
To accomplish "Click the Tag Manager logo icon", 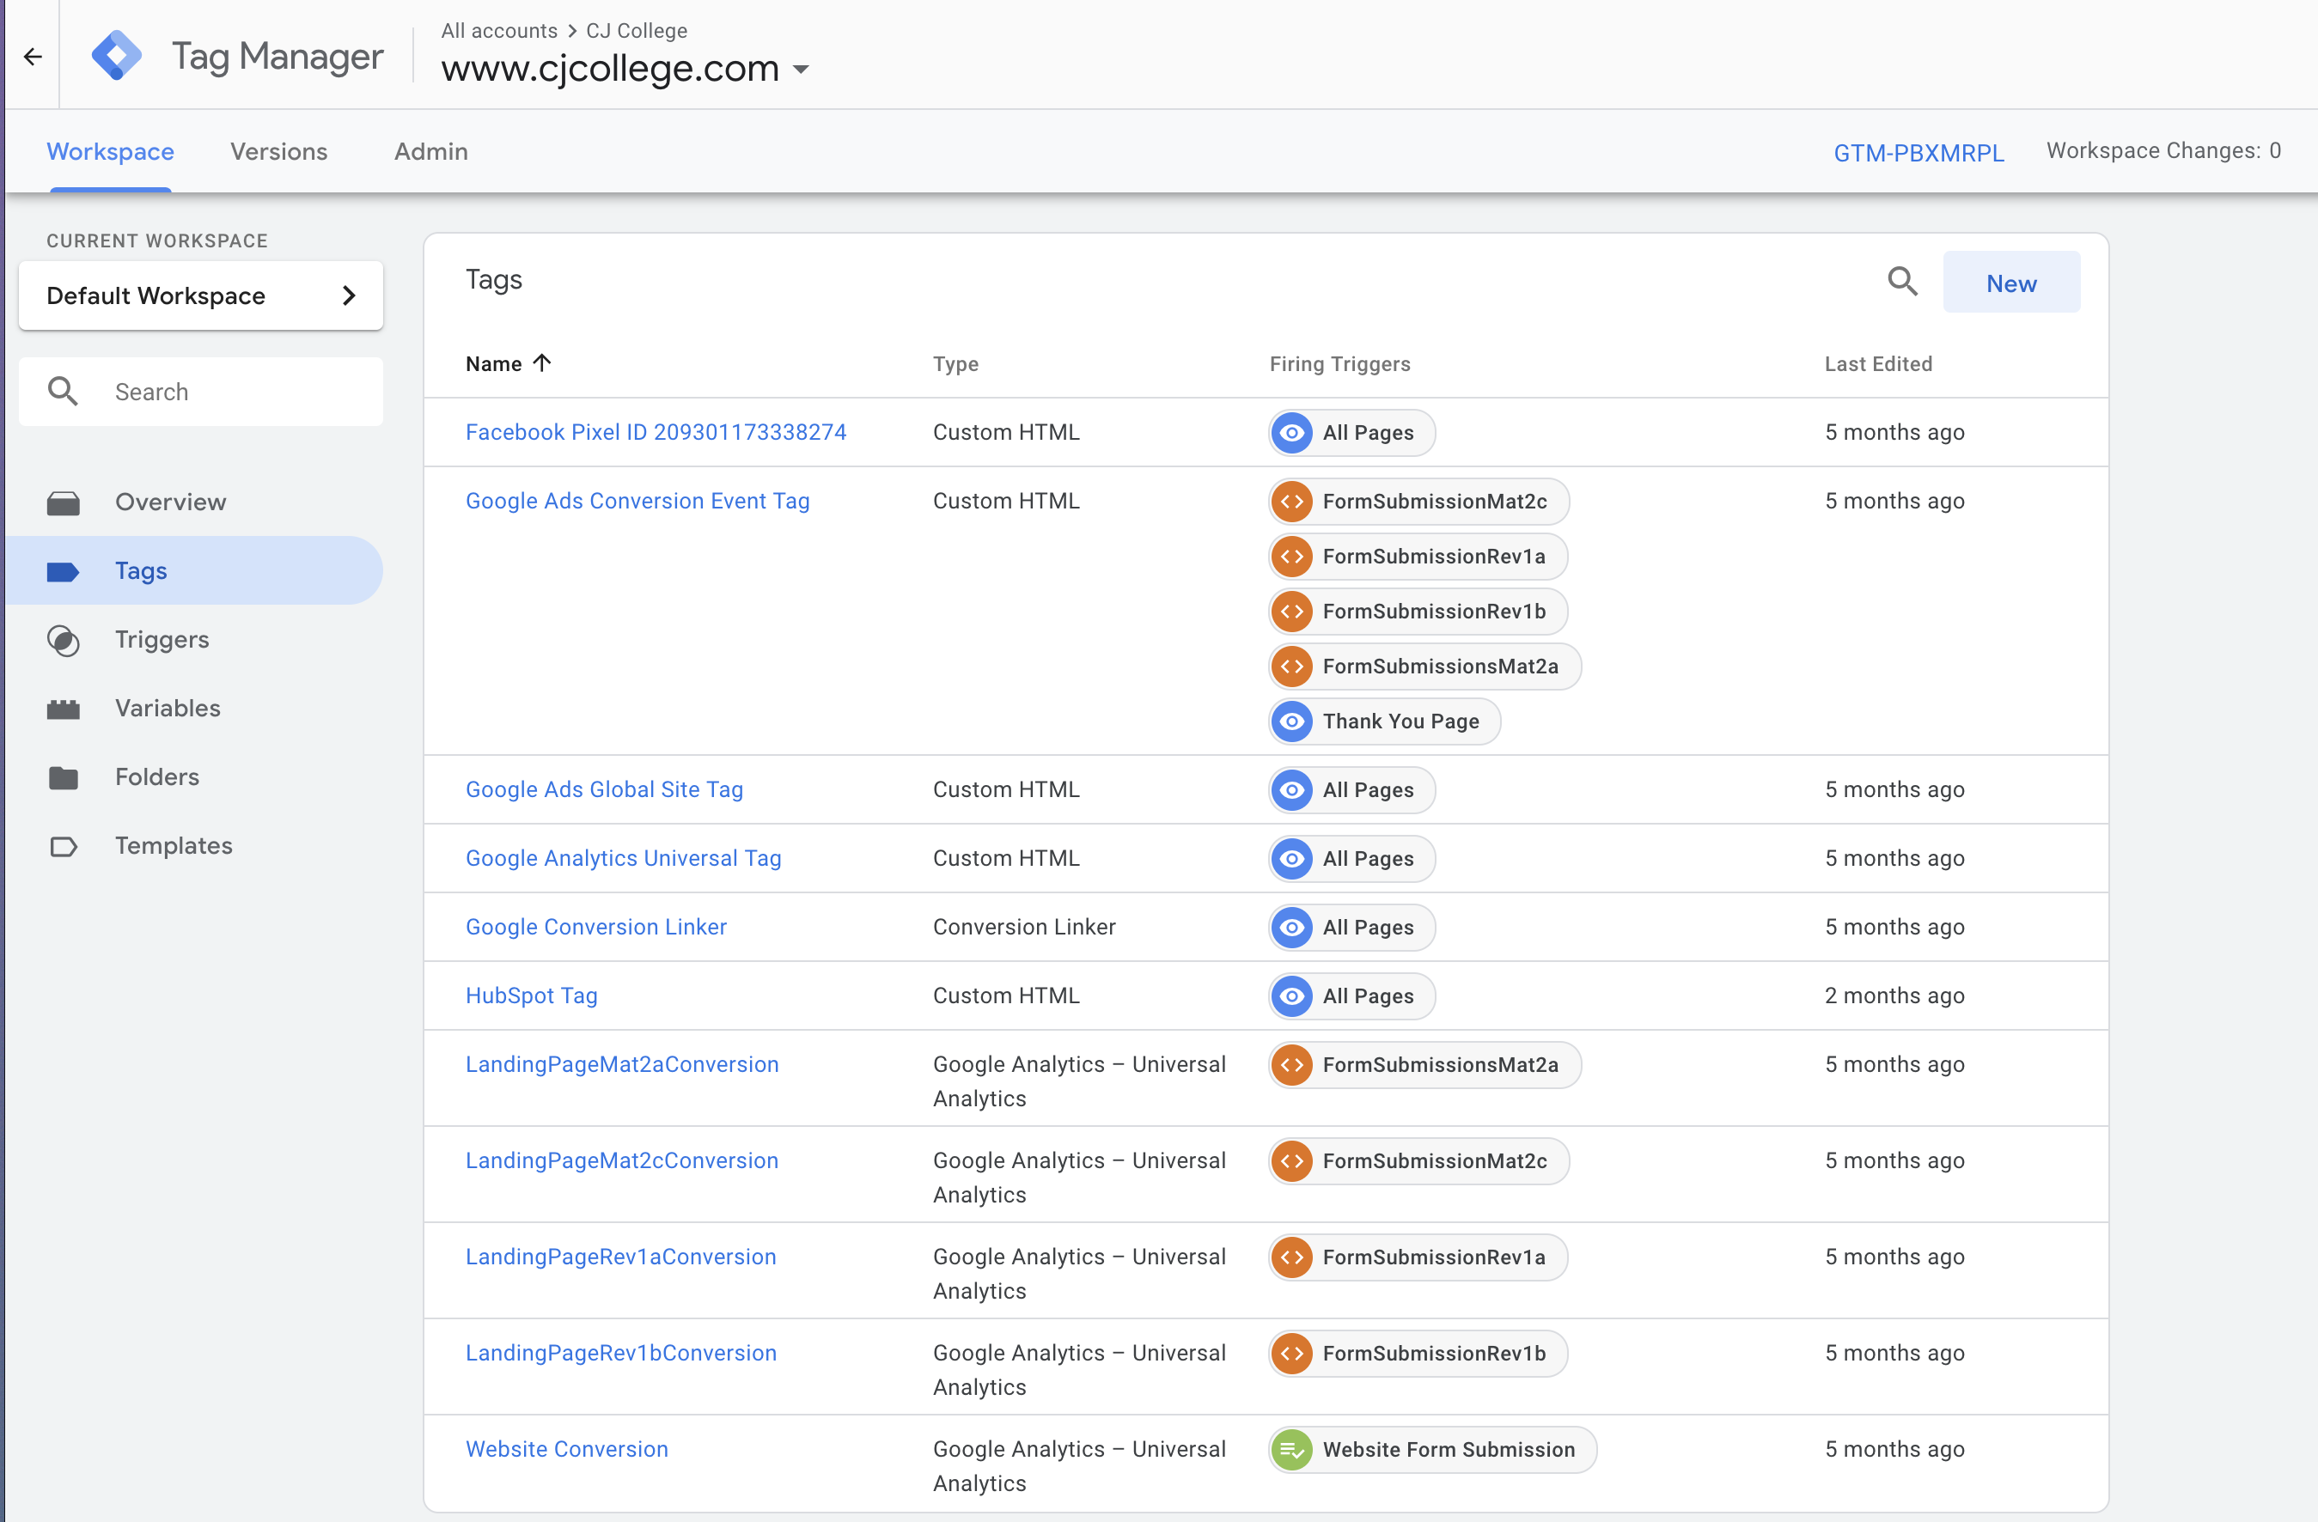I will click(x=116, y=56).
